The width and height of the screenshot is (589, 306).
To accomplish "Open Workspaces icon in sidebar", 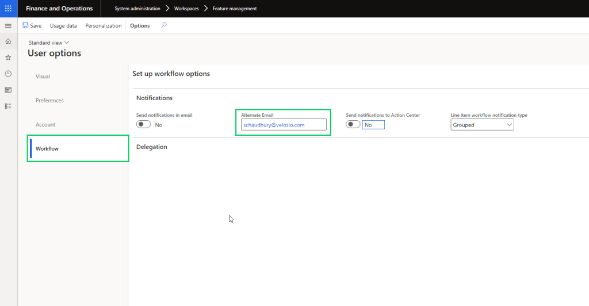I will [x=8, y=90].
